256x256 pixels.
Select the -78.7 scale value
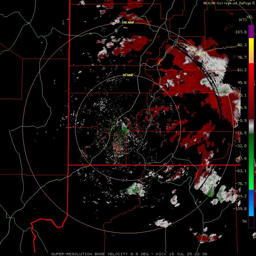point(241,184)
